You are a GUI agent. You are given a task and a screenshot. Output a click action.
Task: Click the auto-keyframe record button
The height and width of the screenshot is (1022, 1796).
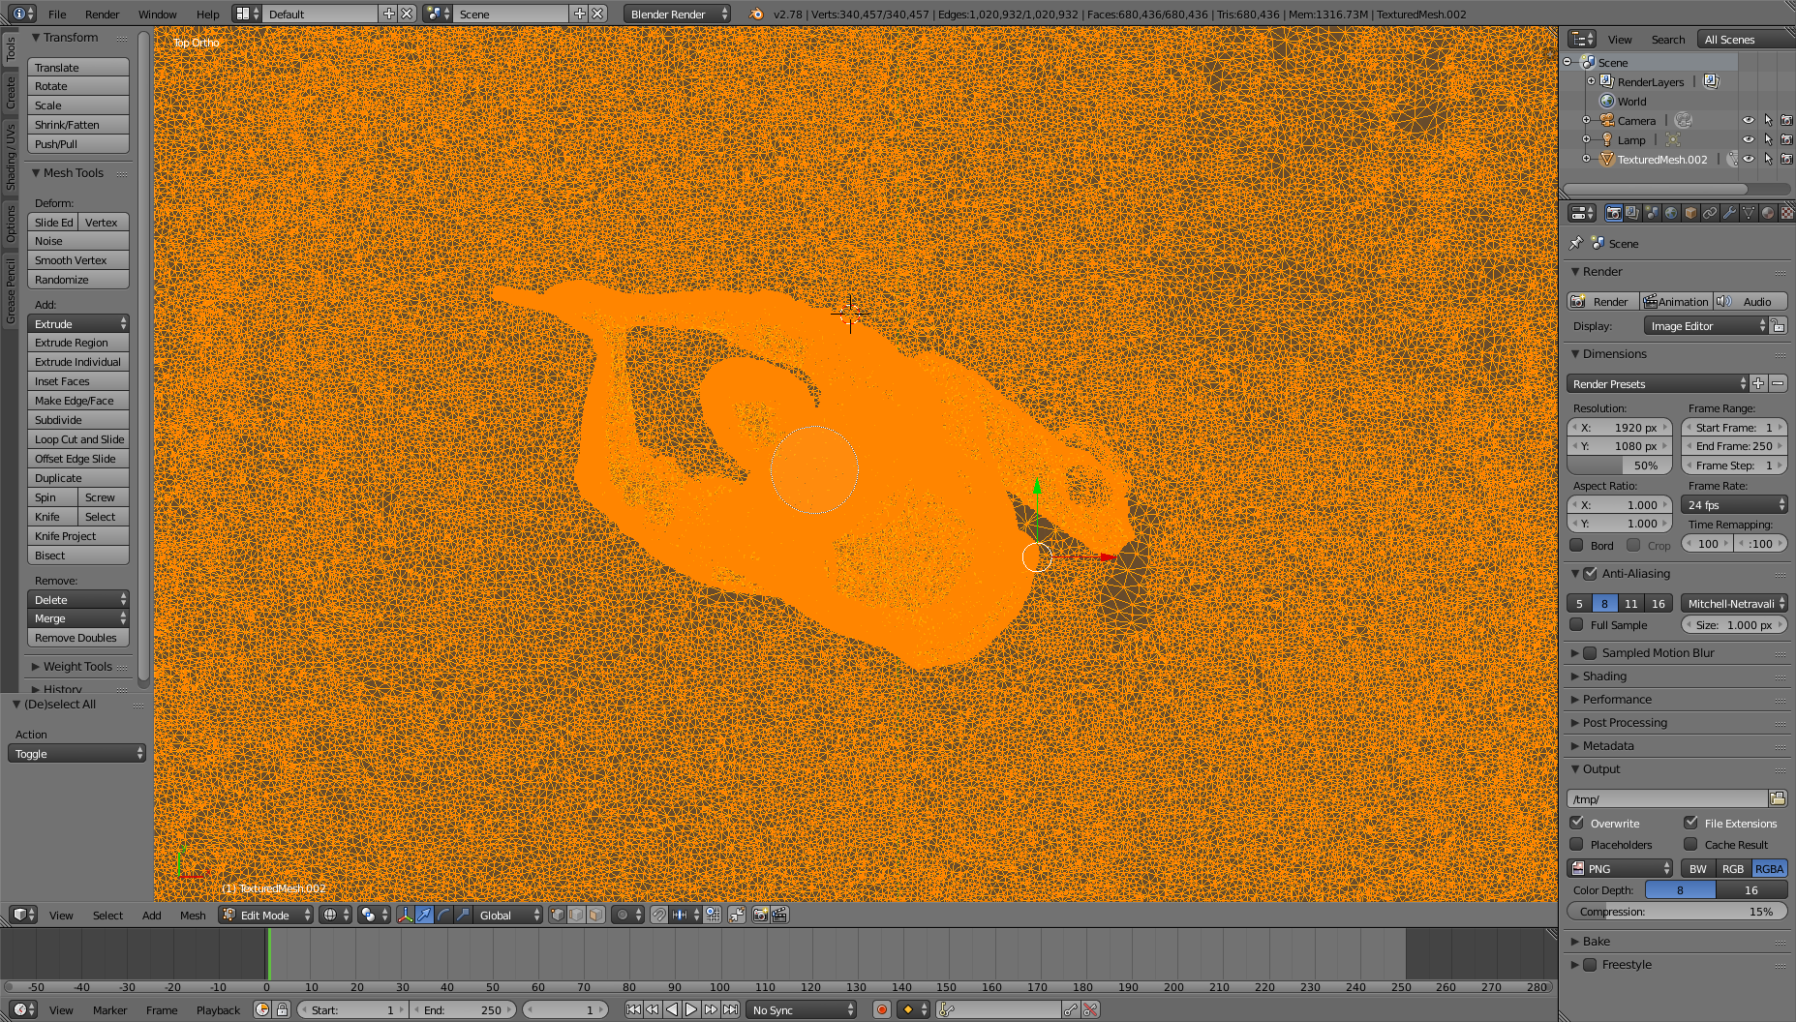tap(881, 1009)
